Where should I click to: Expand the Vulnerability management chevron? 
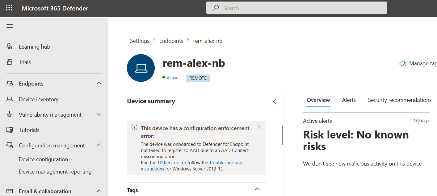[x=99, y=114]
